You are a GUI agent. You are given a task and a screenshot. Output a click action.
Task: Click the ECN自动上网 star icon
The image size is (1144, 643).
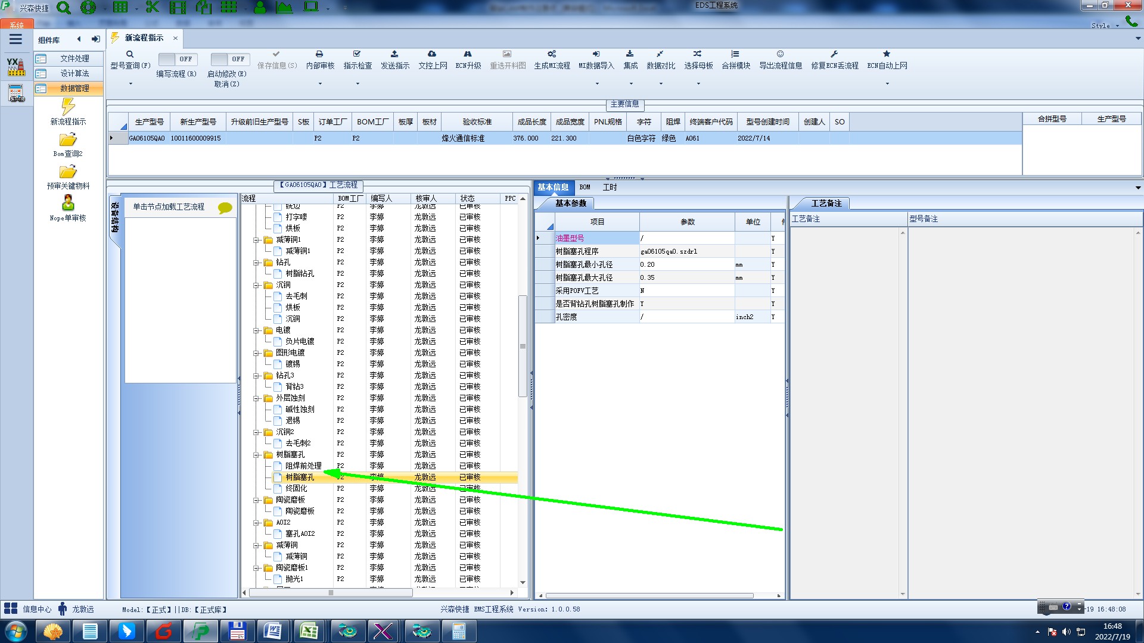(x=887, y=54)
